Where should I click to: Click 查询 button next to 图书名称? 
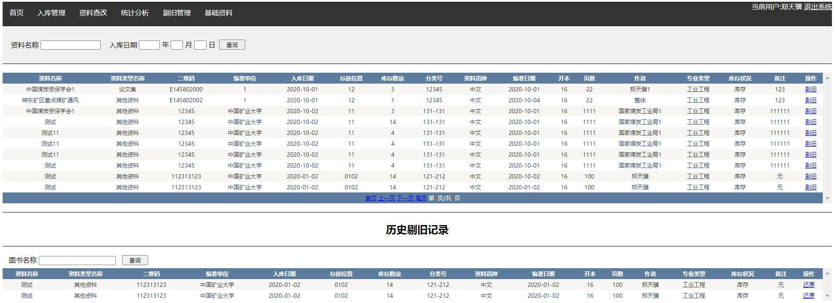tap(135, 260)
